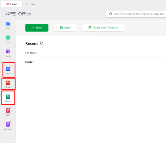Click the green New plus icon in sidebar
This screenshot has width=166, height=143.
[8, 38]
